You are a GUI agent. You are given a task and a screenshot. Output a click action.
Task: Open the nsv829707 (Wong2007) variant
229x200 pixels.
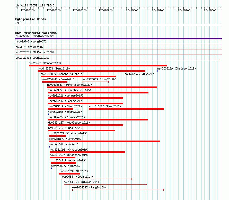pos(31,41)
